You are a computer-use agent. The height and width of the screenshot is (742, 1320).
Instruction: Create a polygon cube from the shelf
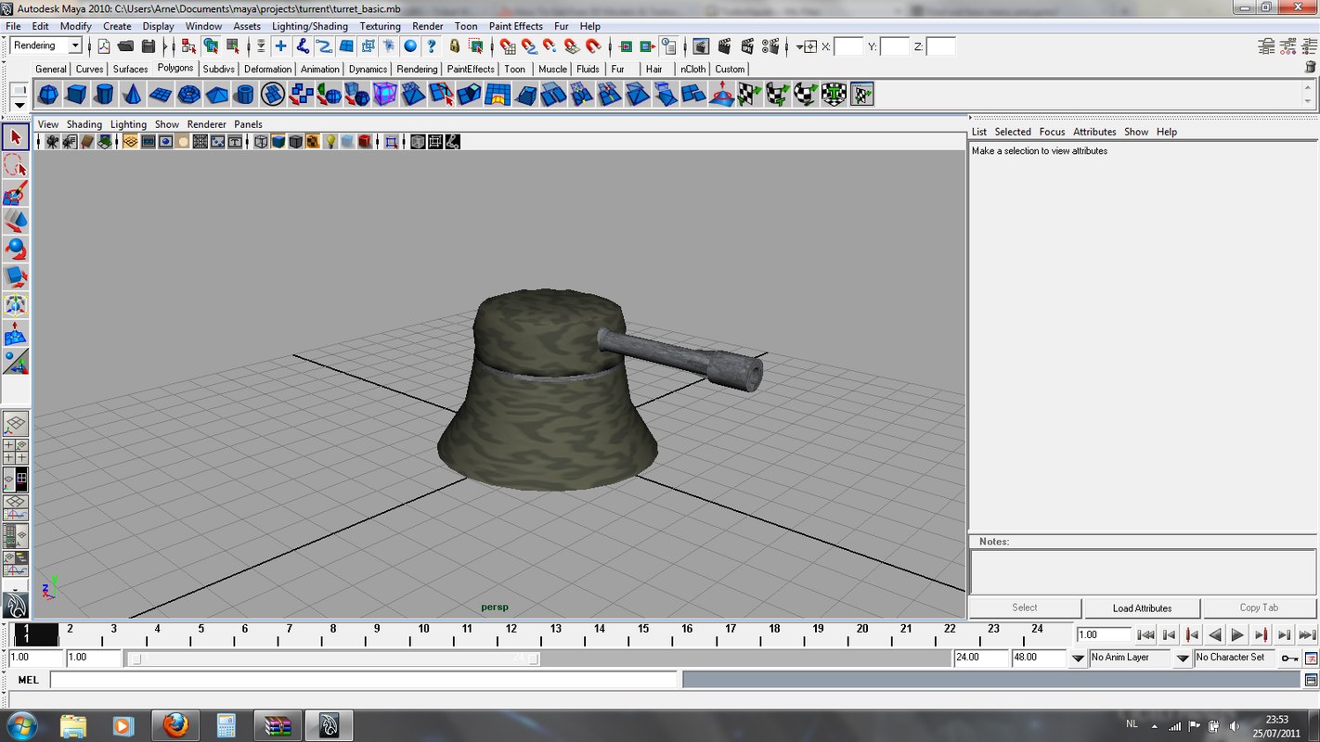pos(75,93)
